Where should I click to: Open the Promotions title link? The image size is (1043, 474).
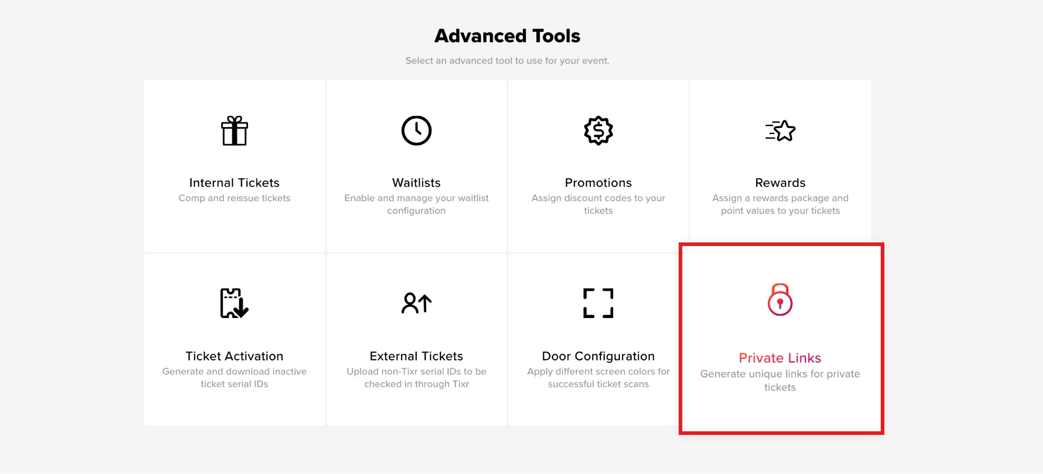(x=598, y=183)
